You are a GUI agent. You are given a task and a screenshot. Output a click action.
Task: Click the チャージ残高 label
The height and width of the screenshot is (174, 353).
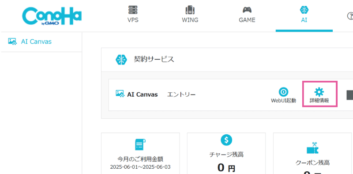(x=226, y=155)
